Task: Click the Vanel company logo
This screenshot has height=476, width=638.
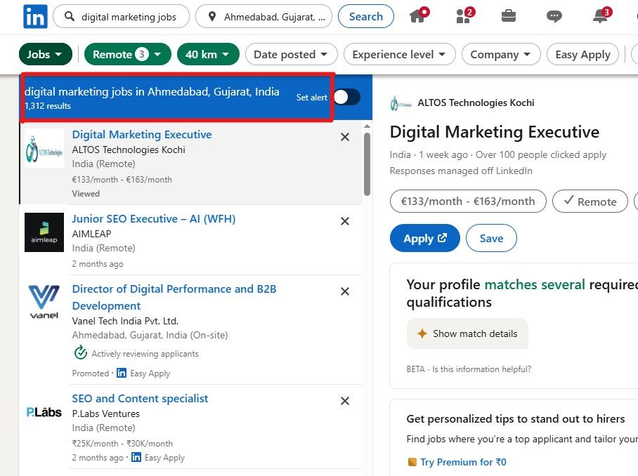Action: pos(44,302)
